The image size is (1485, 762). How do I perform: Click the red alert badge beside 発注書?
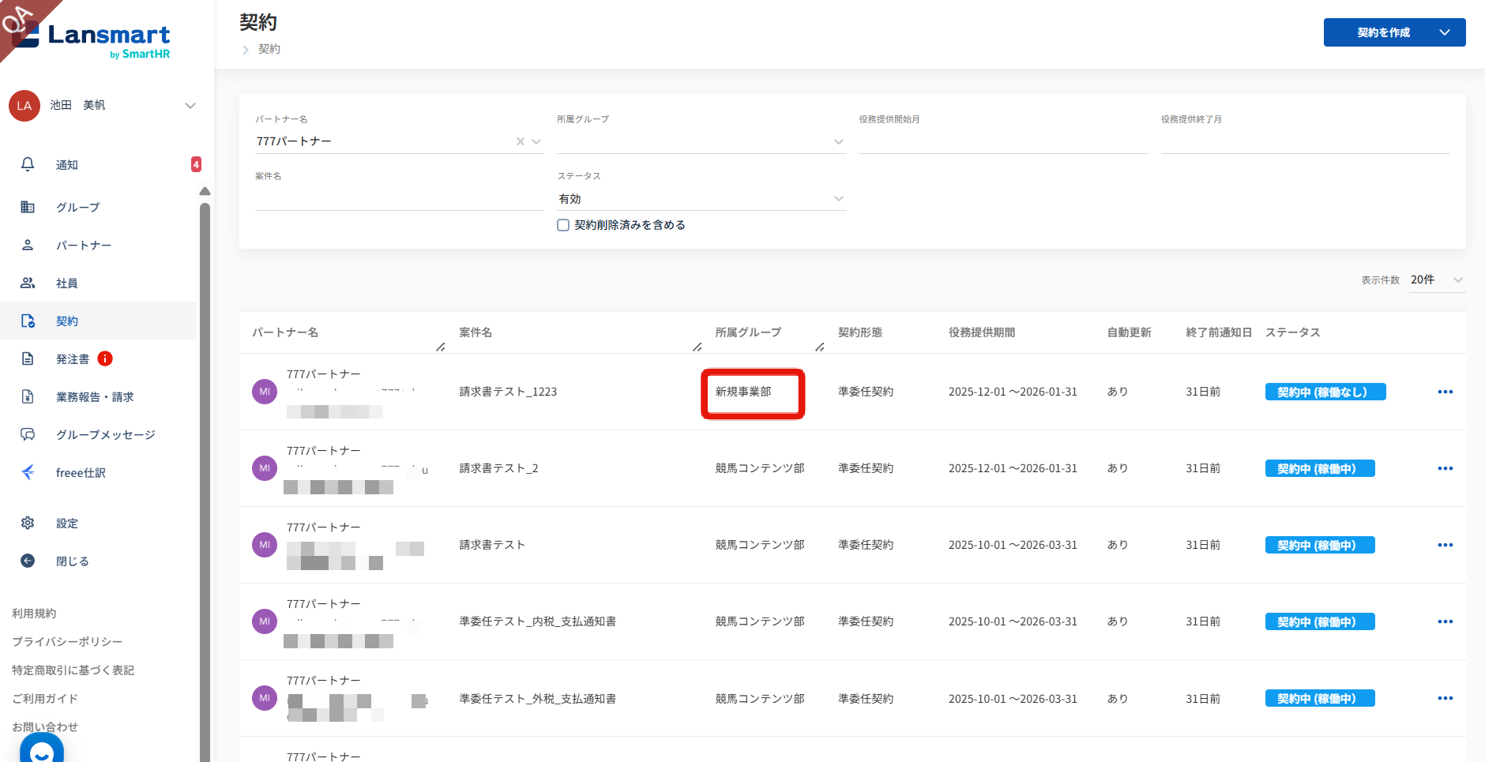(105, 358)
